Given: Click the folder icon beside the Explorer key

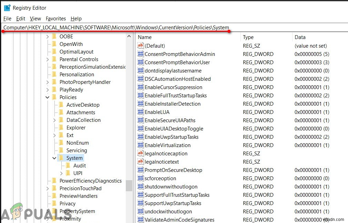Looking at the screenshot, I should click(60, 127).
